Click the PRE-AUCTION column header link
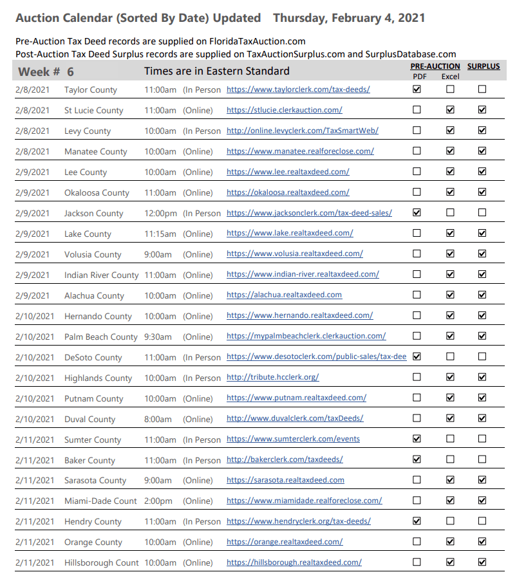The width and height of the screenshot is (517, 583). tap(435, 66)
